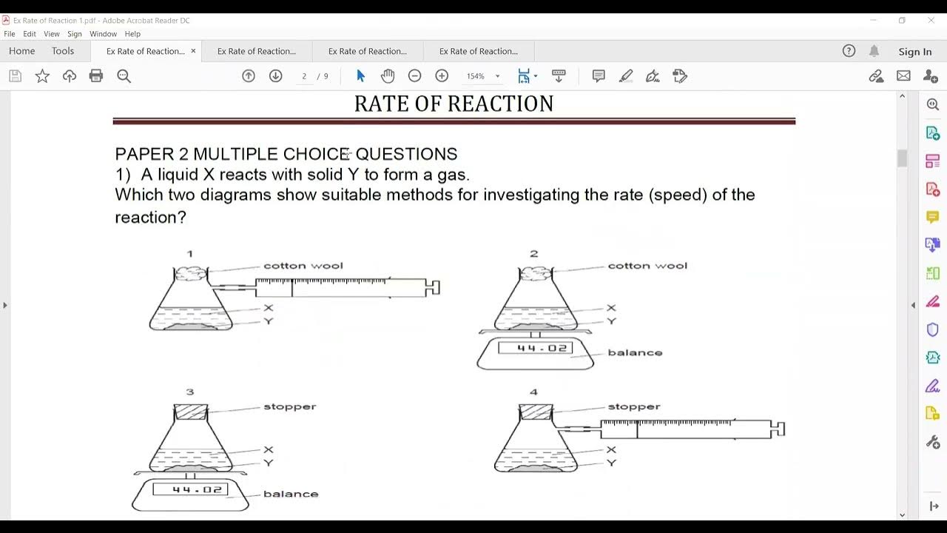Minimize the Acrobat Reader window
The image size is (947, 533).
point(873,20)
